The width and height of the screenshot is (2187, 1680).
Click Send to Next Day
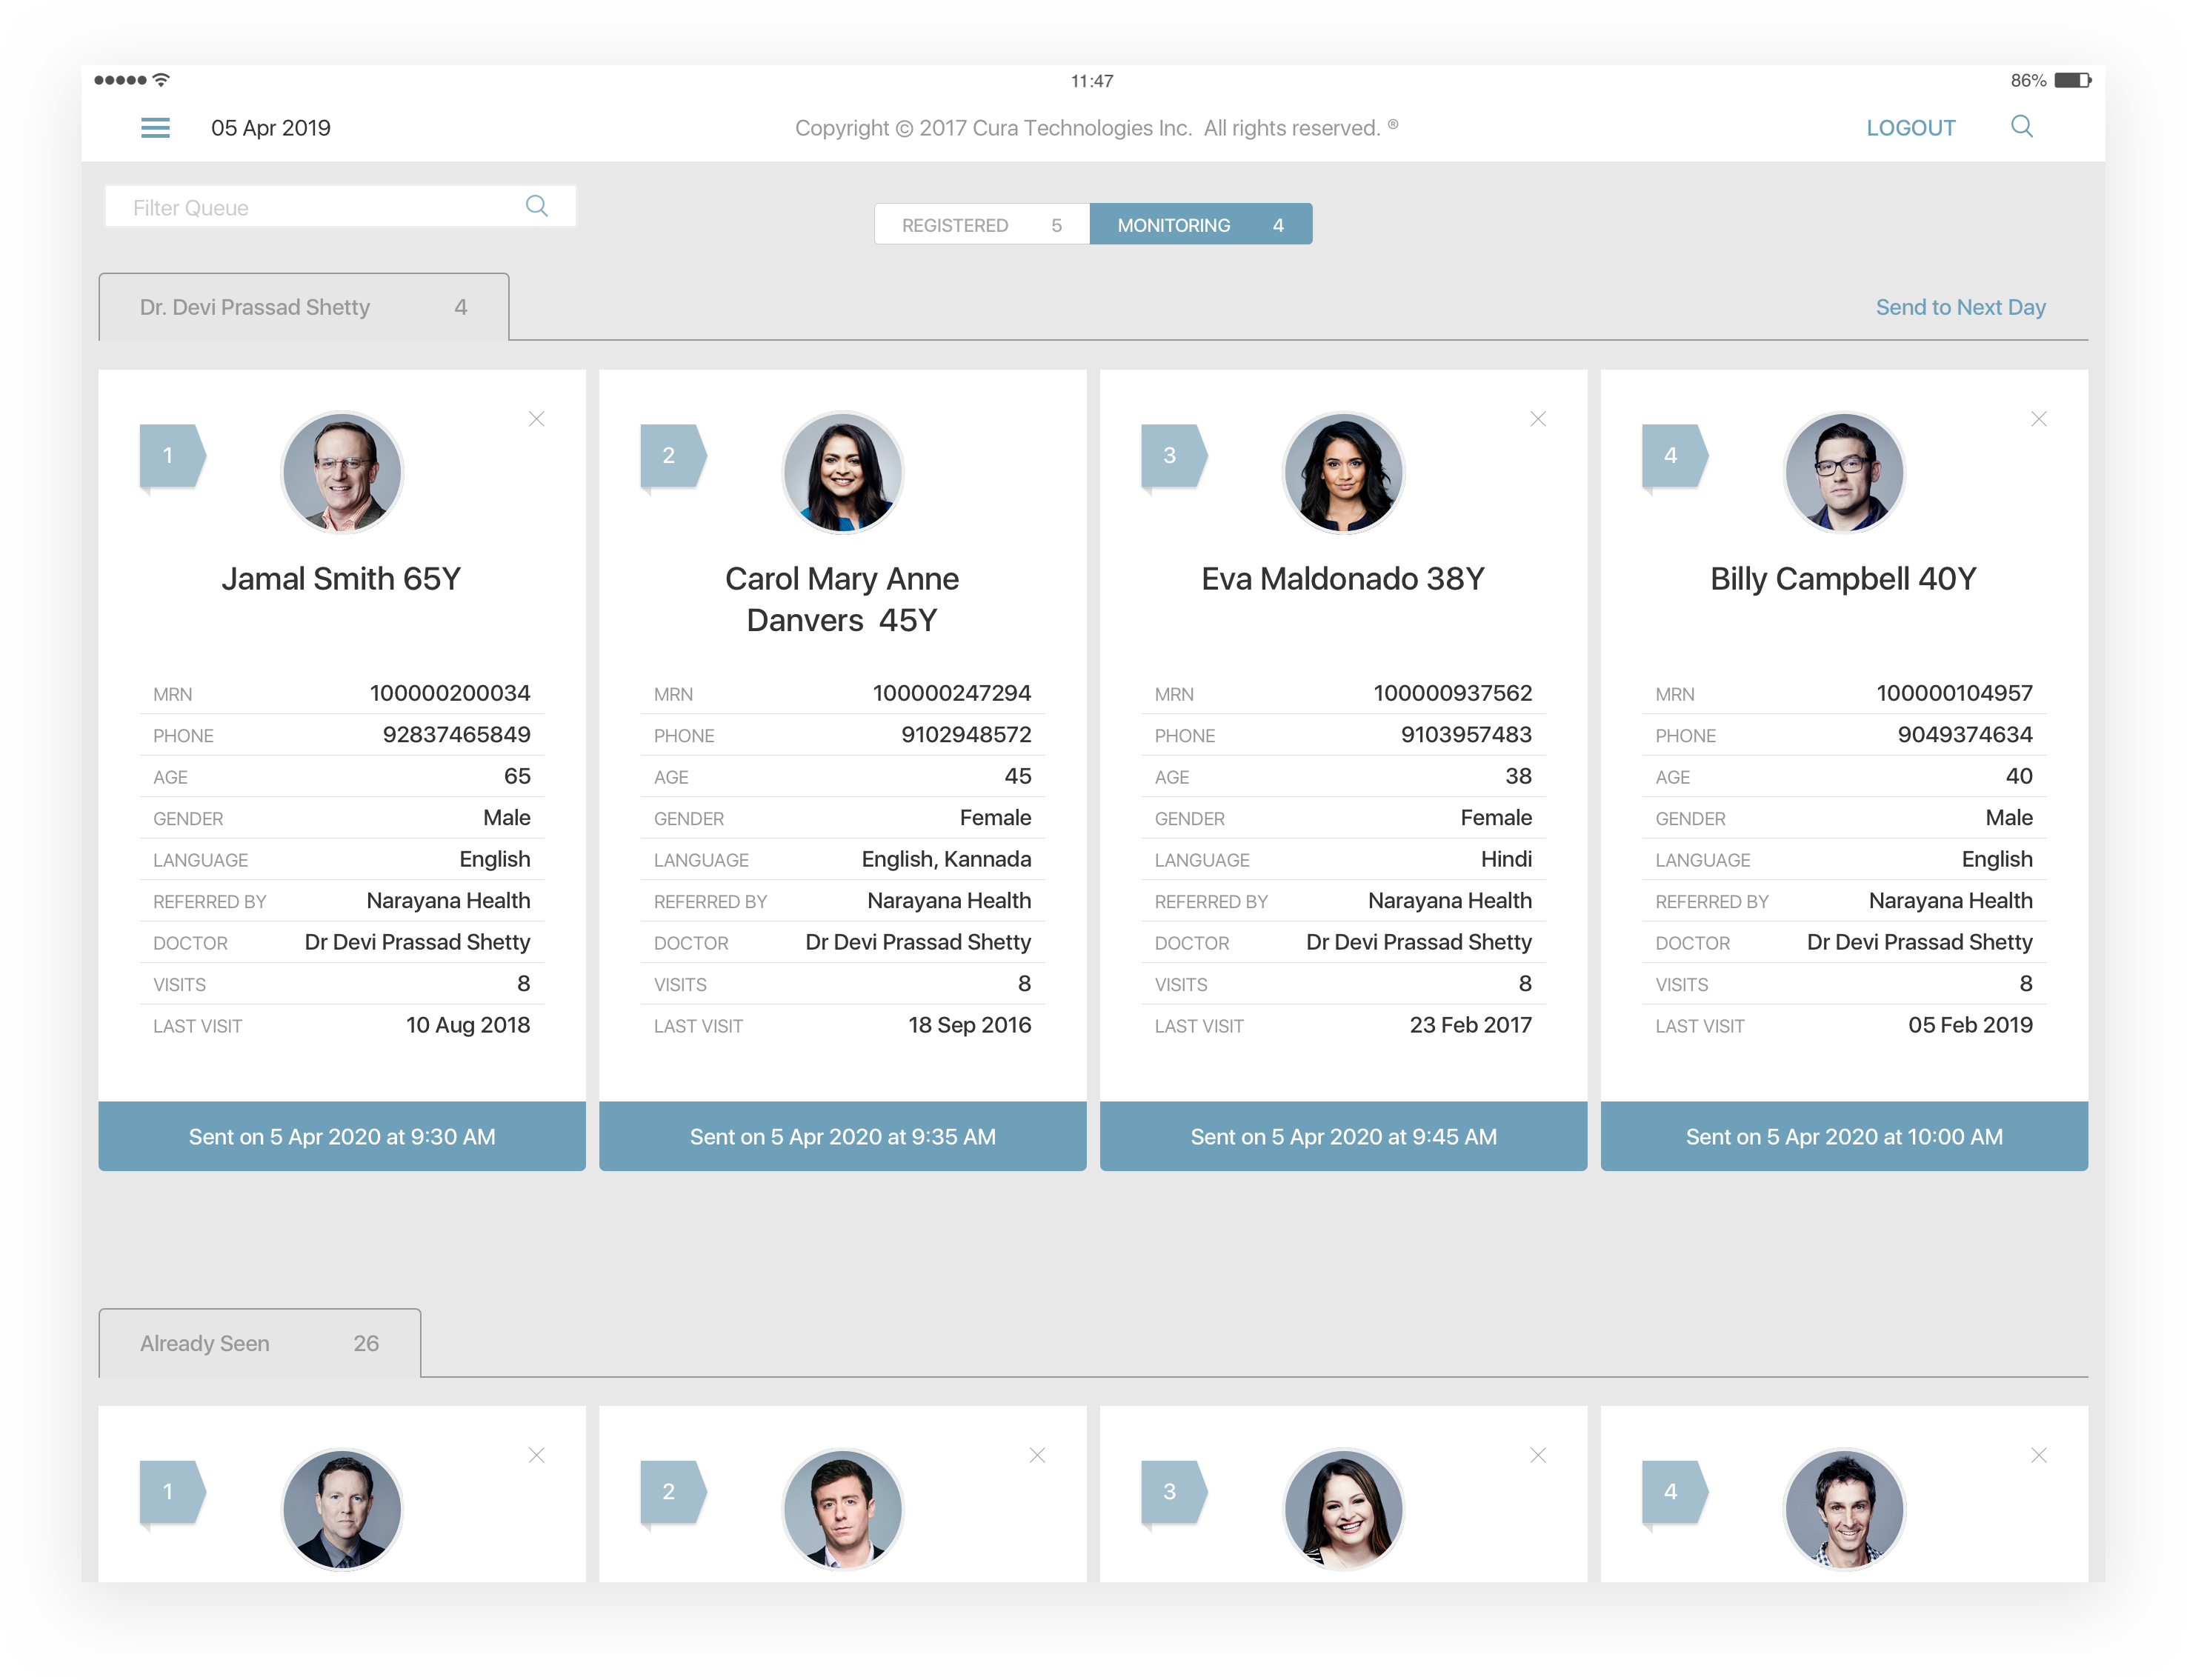point(1960,308)
